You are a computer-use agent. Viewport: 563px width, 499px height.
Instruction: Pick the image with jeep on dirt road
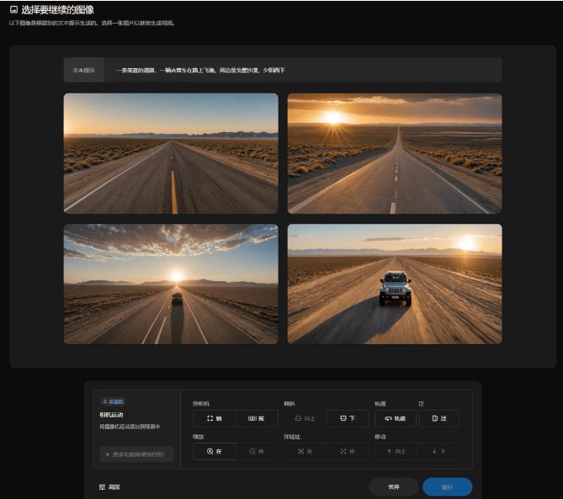tap(395, 284)
